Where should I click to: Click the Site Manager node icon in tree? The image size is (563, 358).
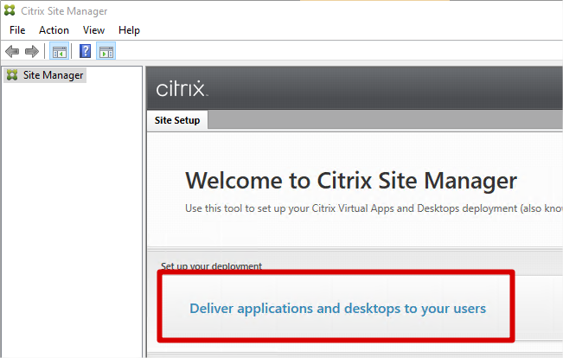(x=12, y=75)
